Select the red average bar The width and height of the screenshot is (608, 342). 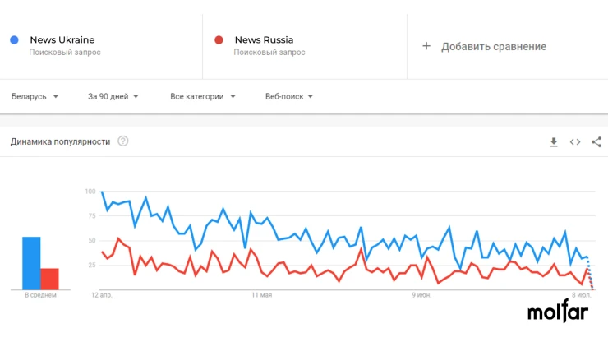(x=49, y=280)
